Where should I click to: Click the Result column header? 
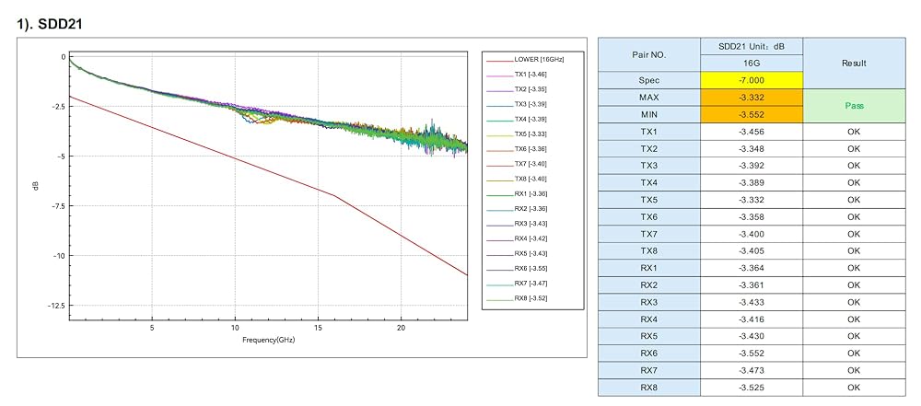[x=854, y=63]
